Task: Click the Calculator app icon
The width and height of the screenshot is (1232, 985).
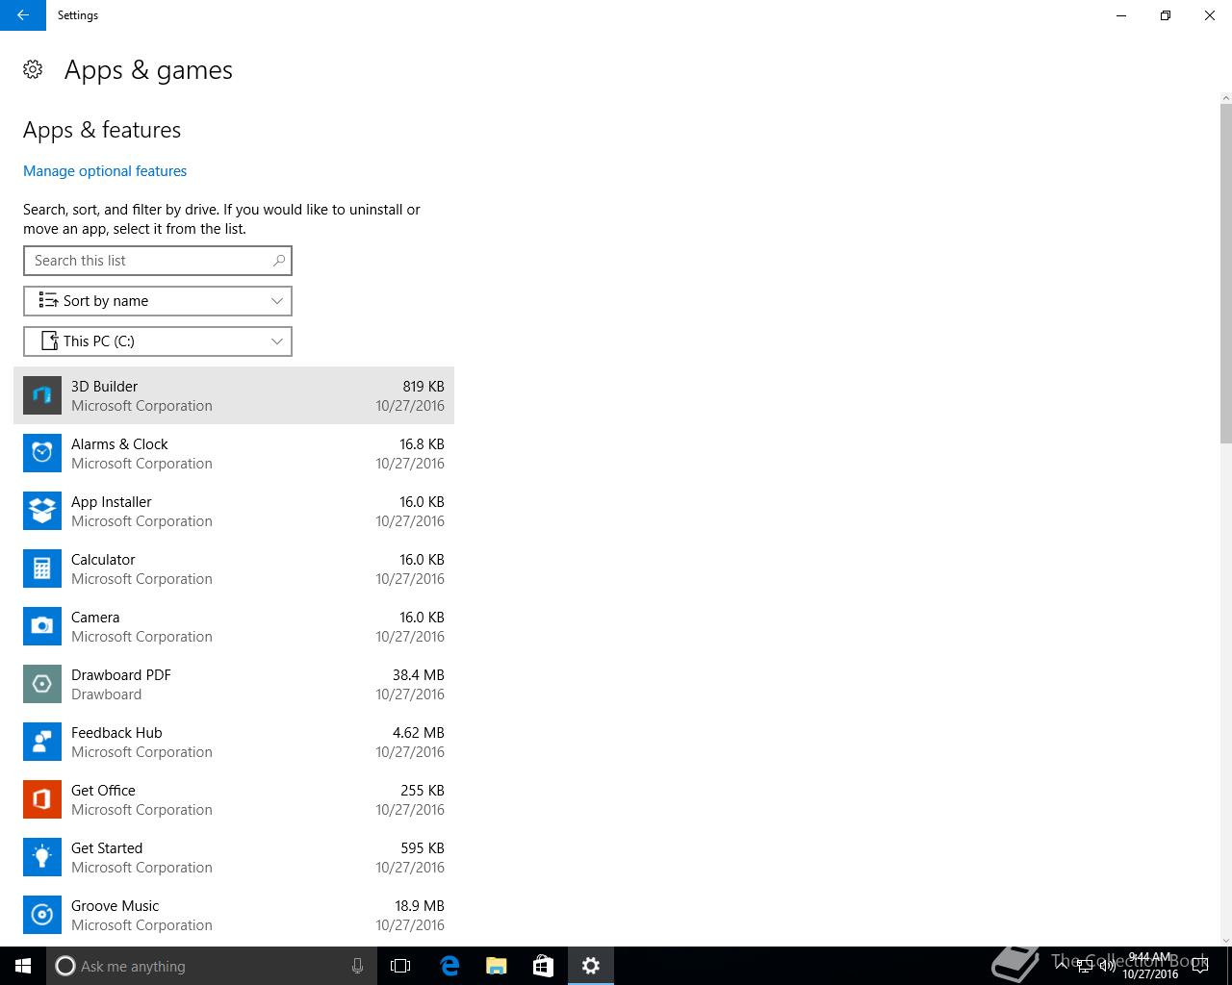Action: click(42, 568)
